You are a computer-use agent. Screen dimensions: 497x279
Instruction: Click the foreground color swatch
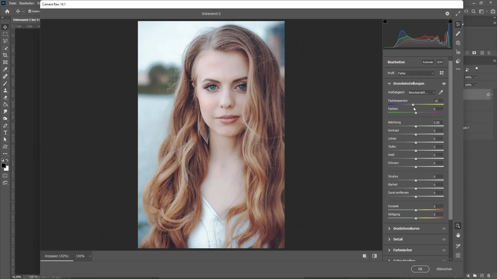[4, 166]
